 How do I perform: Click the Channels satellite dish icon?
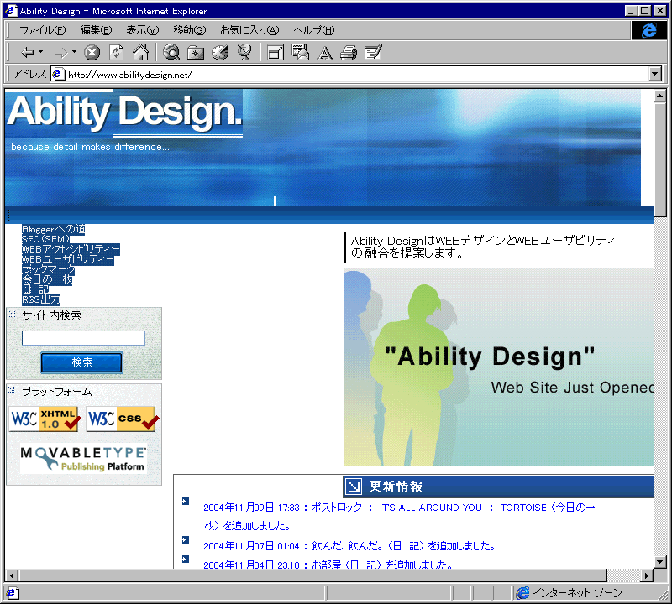click(x=244, y=53)
